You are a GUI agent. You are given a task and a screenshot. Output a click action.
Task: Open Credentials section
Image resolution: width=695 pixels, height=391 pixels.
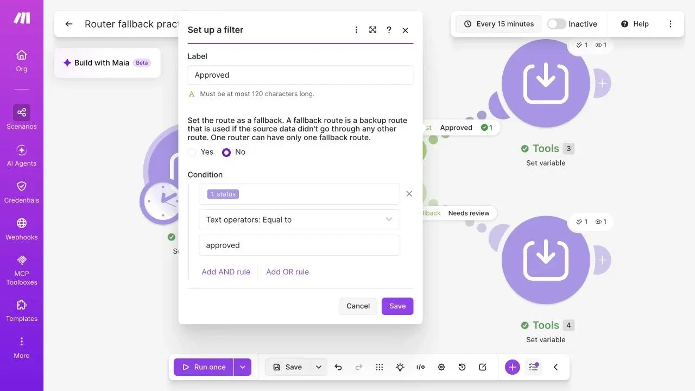tap(22, 192)
